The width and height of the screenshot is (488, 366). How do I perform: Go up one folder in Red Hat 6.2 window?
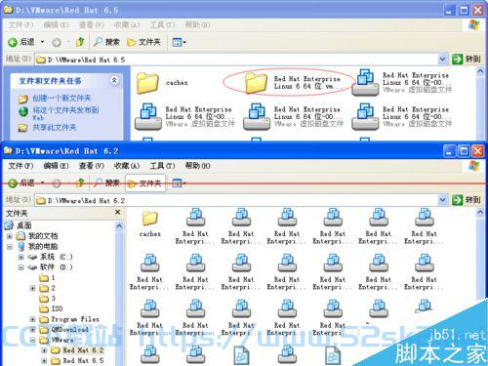[x=80, y=183]
